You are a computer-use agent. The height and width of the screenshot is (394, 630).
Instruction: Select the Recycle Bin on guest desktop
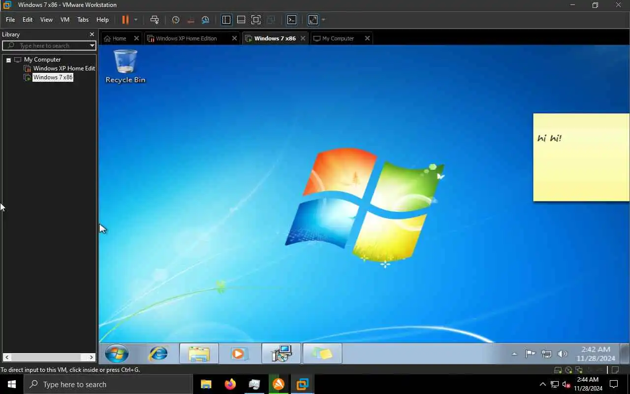point(126,66)
